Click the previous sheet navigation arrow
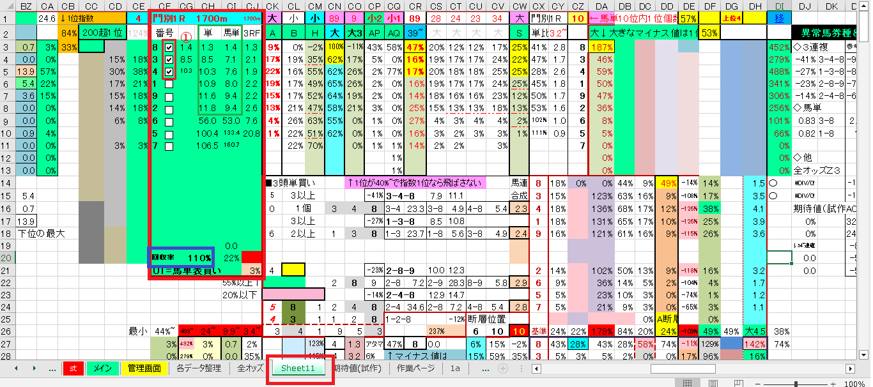This screenshot has height=387, width=873. 17,368
